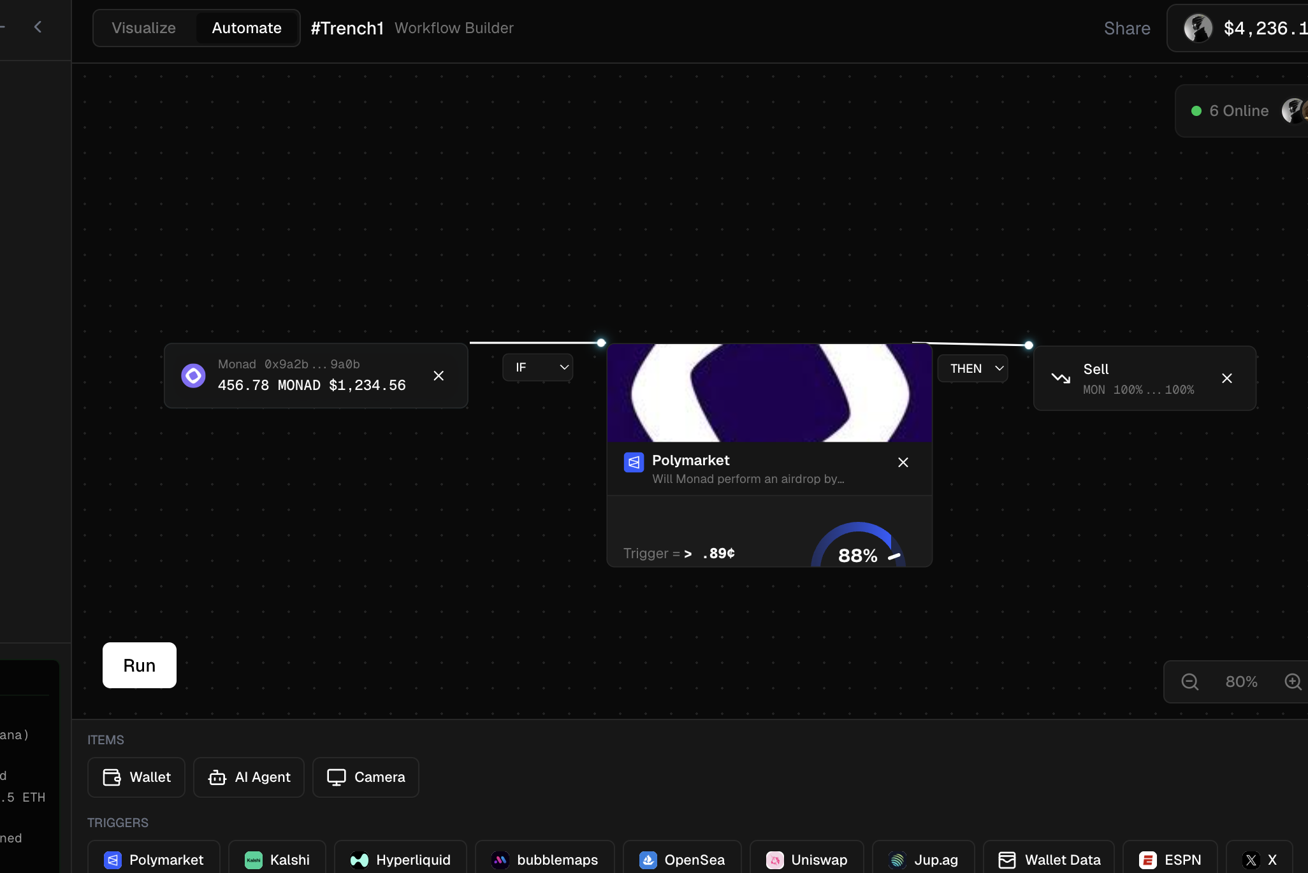Viewport: 1308px width, 873px height.
Task: Switch to the Visualize tab
Action: 143,27
